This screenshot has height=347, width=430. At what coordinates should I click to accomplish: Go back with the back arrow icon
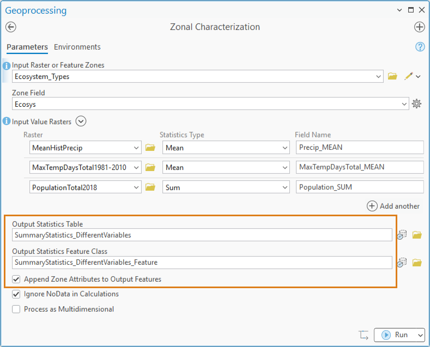(x=11, y=27)
